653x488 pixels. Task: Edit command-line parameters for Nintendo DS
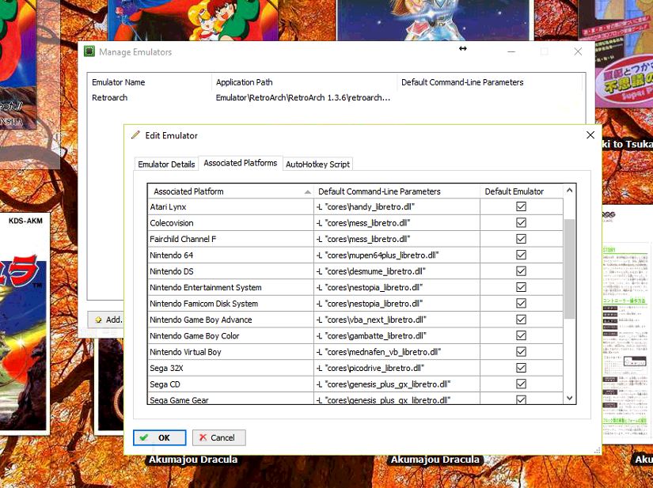pos(396,271)
